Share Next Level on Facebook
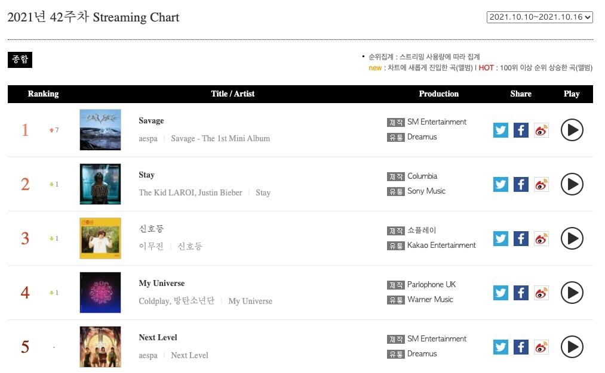605x373 pixels. coord(521,347)
